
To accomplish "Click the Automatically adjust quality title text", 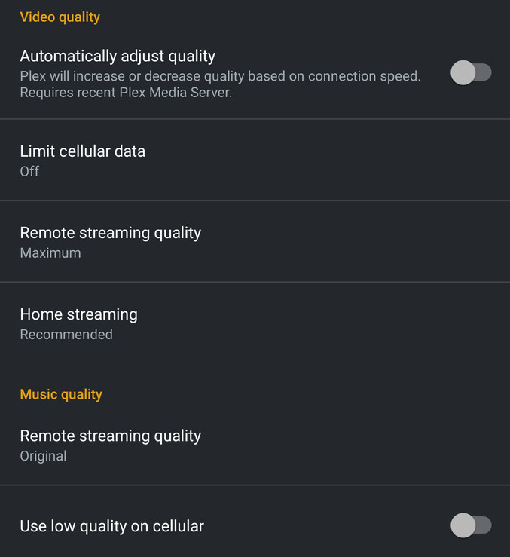I will click(118, 56).
